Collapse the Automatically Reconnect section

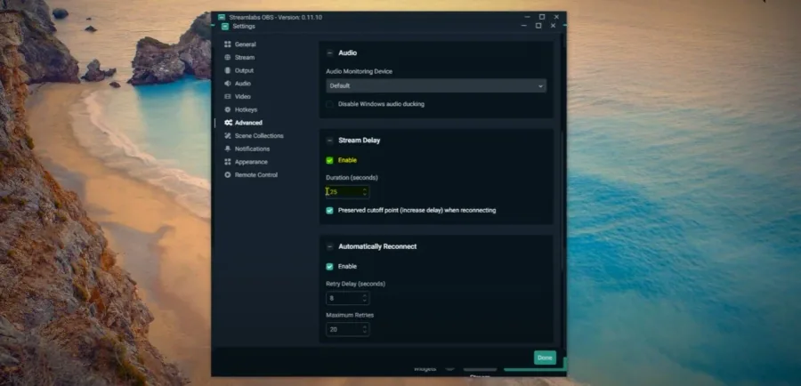pos(329,246)
